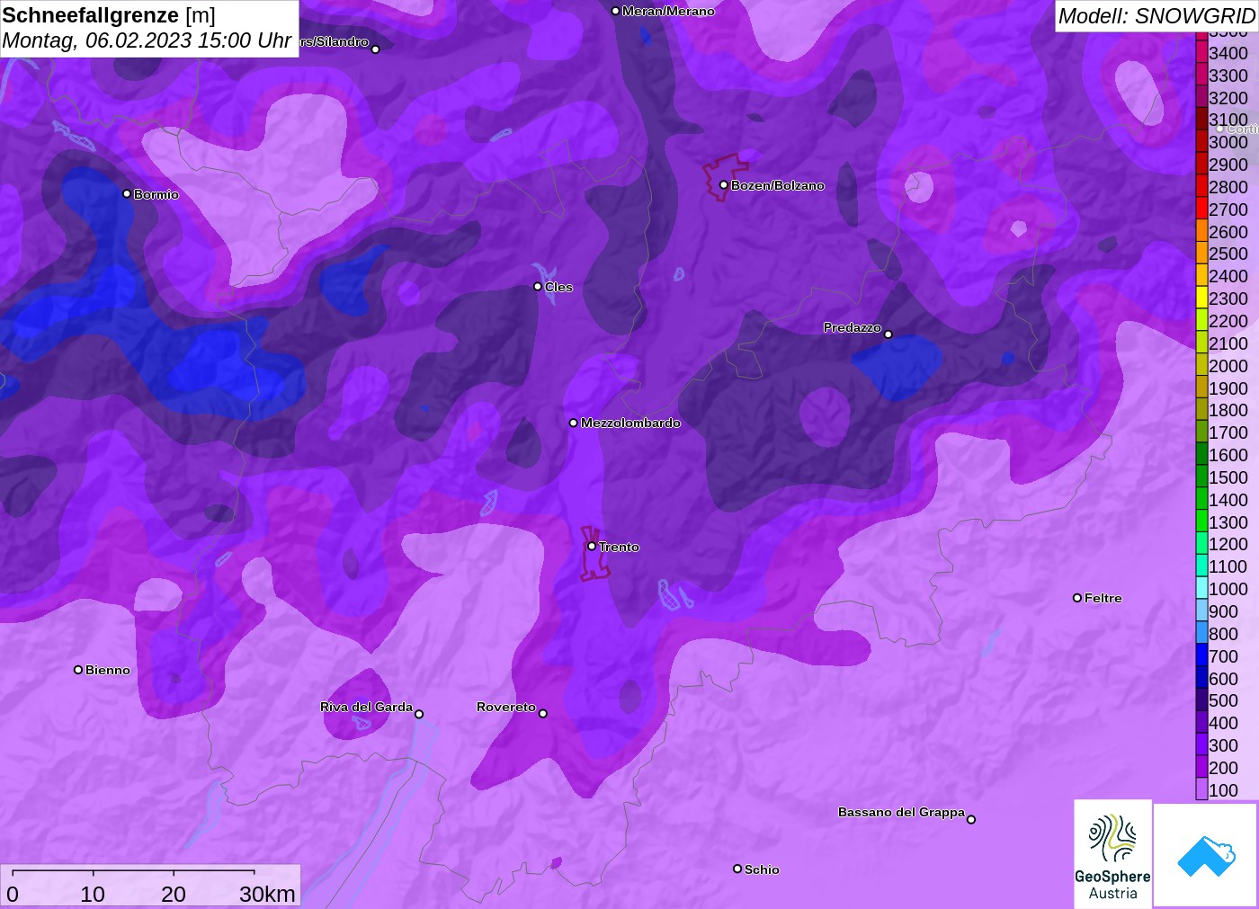Click the GeoSphere Austria logo
The width and height of the screenshot is (1259, 909).
point(1112,853)
